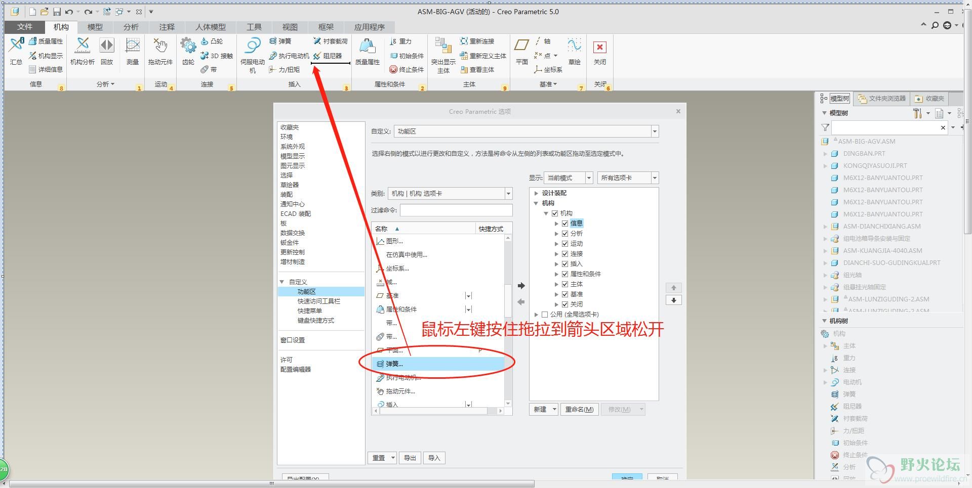Switch to the 模型 ribbon tab
Image resolution: width=972 pixels, height=488 pixels.
tap(95, 27)
